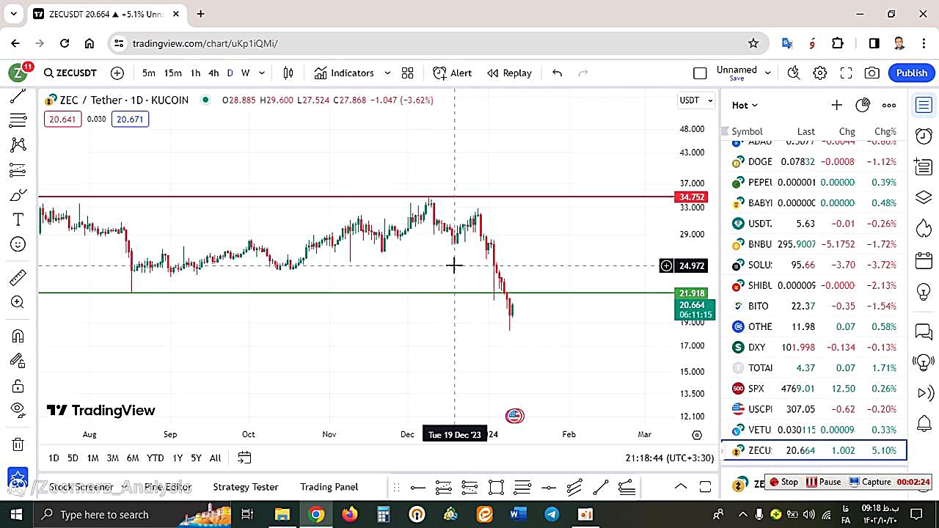Screen dimensions: 939x528
Task: Open the USDT currency dropdown
Action: [x=696, y=100]
